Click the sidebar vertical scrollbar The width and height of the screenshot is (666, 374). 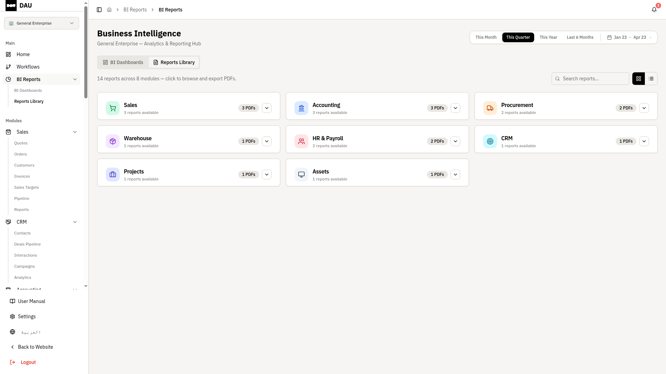pyautogui.click(x=86, y=52)
